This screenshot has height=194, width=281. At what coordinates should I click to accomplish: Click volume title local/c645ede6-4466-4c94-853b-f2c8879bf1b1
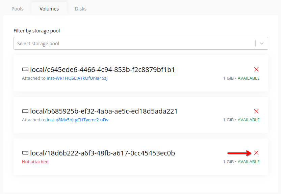(103, 70)
